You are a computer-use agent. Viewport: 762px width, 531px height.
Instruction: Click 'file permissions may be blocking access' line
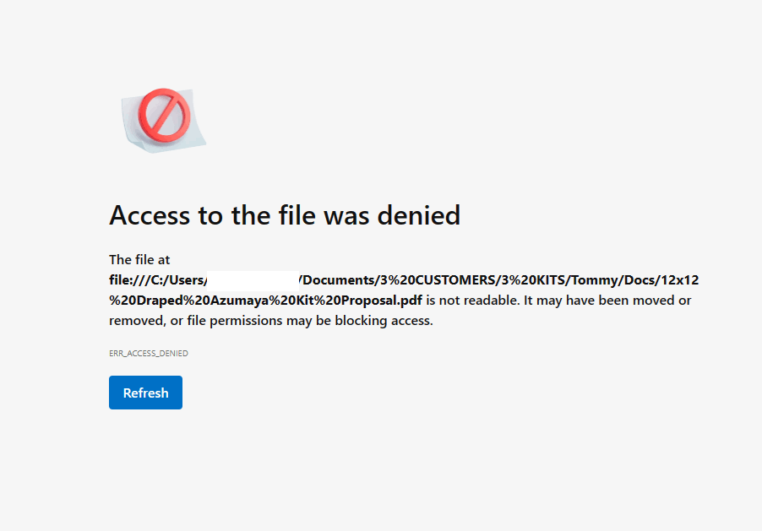coord(309,321)
